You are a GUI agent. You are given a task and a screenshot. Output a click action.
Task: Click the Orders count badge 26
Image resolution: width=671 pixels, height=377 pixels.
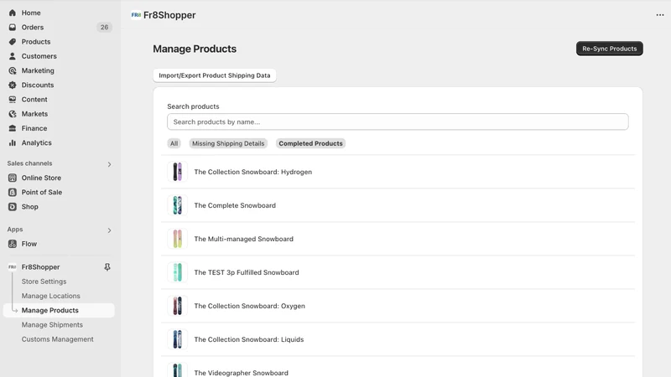pos(104,28)
